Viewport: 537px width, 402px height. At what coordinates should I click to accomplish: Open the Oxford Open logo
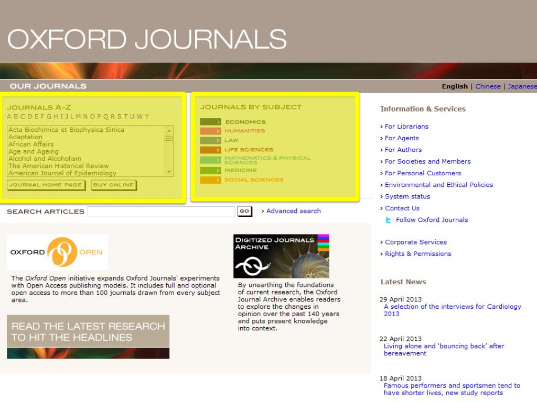click(x=57, y=252)
